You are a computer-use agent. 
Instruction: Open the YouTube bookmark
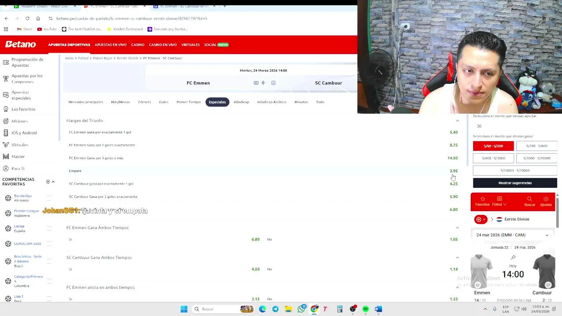tap(47, 29)
